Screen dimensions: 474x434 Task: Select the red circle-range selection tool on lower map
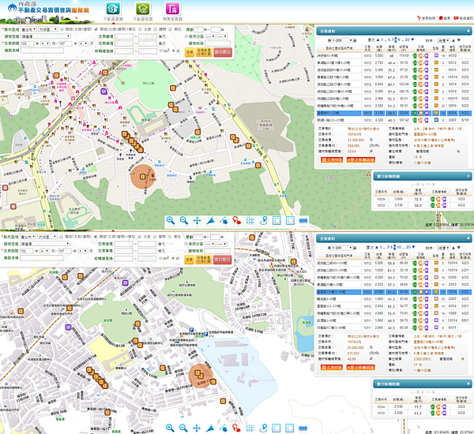pos(237,428)
